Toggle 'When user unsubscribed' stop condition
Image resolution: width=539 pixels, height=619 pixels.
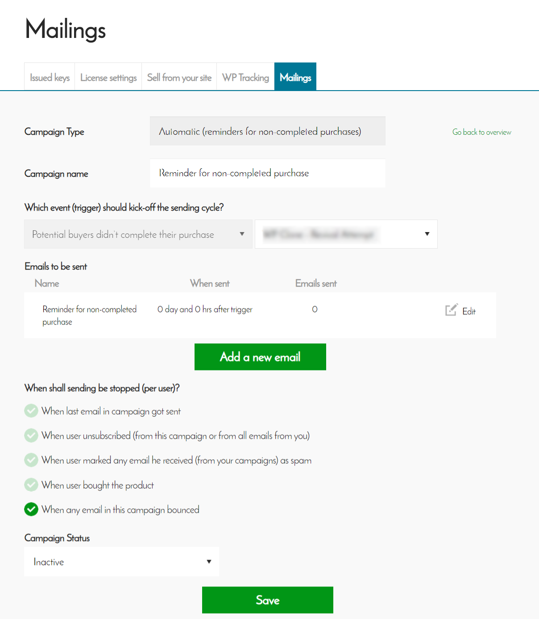pyautogui.click(x=31, y=435)
